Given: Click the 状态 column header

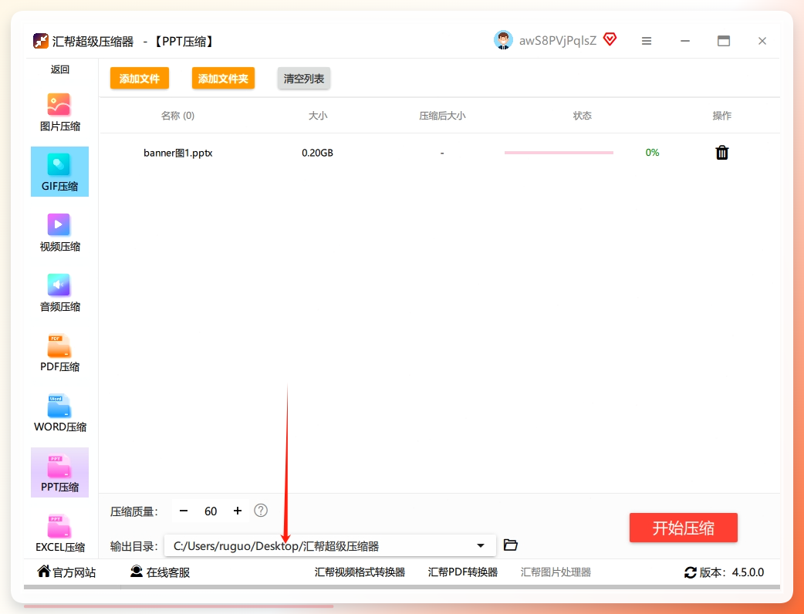Looking at the screenshot, I should point(582,116).
